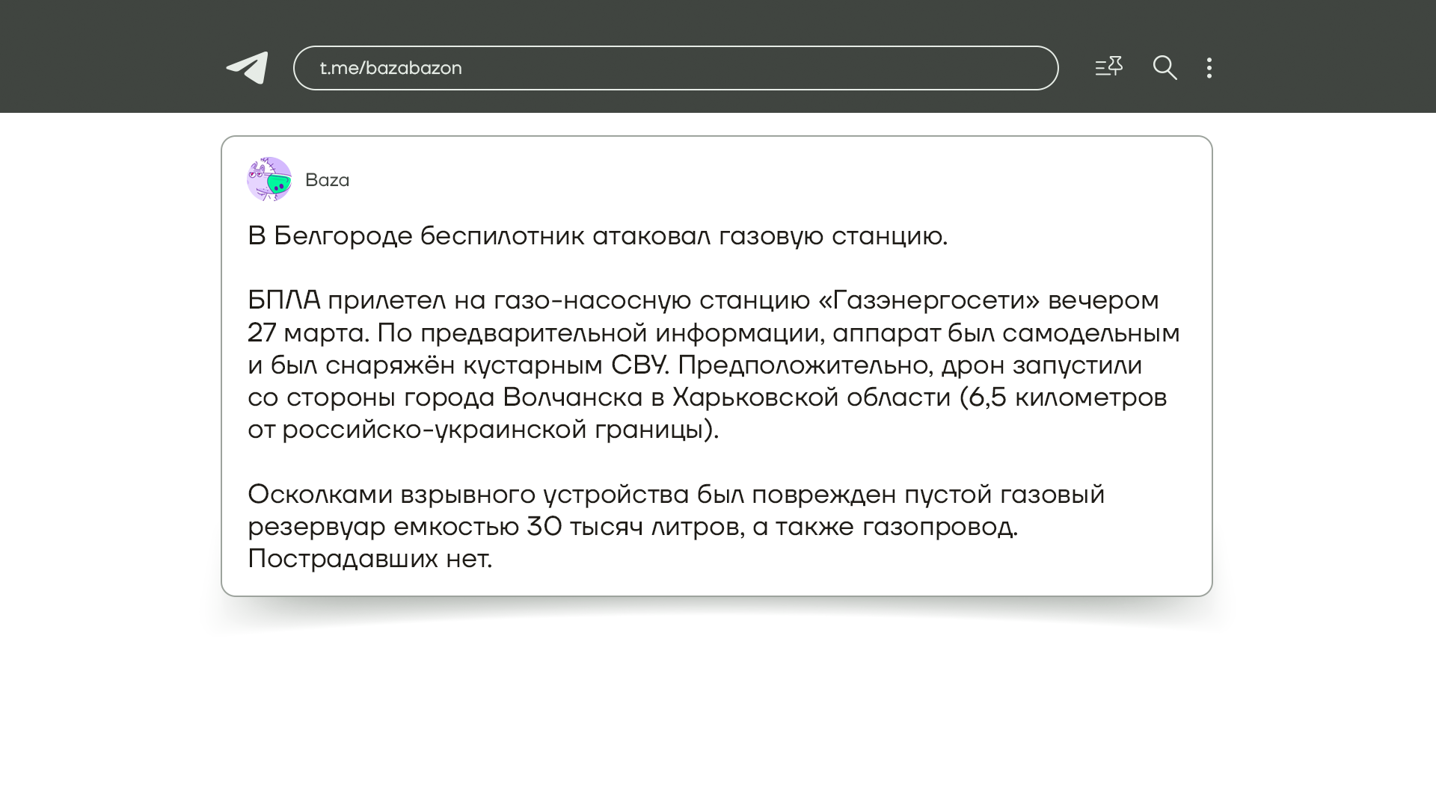Click the Telegram paper plane logo

pos(248,68)
